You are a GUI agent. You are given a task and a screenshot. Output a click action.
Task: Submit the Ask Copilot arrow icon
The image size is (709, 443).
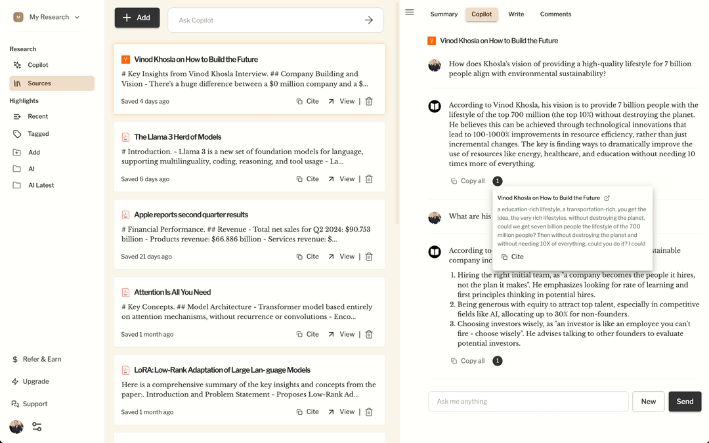tap(369, 20)
